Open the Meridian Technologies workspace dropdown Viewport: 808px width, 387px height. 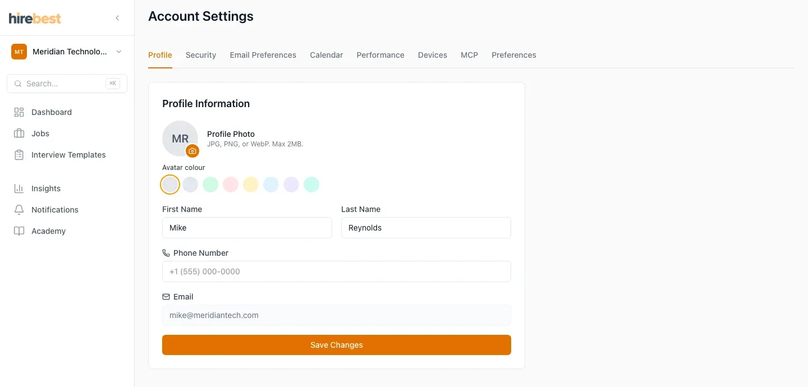(x=67, y=52)
